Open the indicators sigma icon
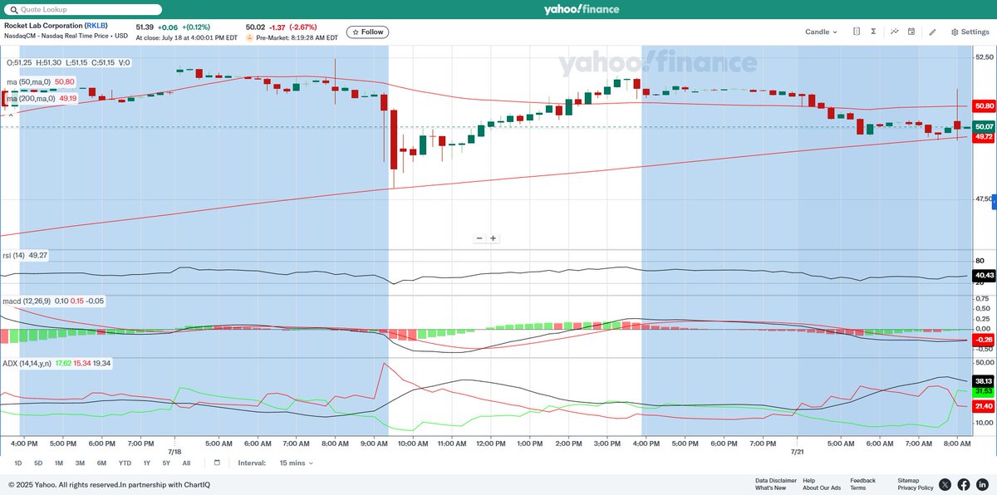The width and height of the screenshot is (997, 495). pos(873,32)
